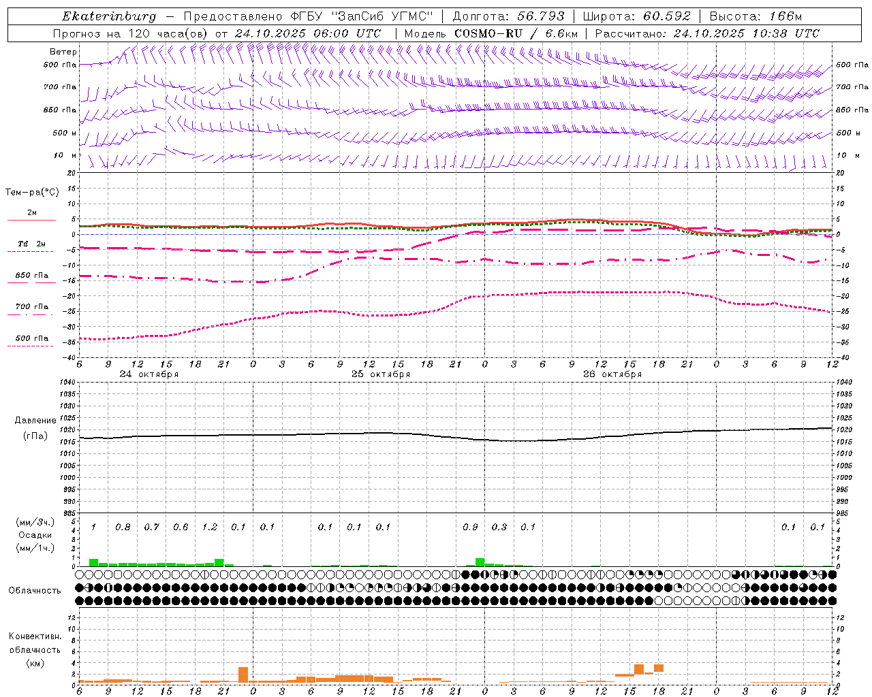The image size is (872, 697).
Task: Click the Ekaterinburg title text
Action: point(108,16)
